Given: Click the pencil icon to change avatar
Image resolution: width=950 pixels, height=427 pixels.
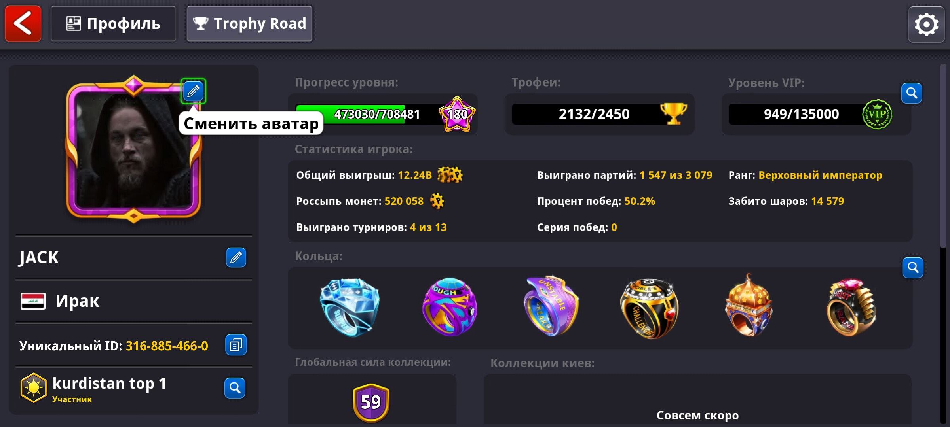Looking at the screenshot, I should click(x=193, y=91).
